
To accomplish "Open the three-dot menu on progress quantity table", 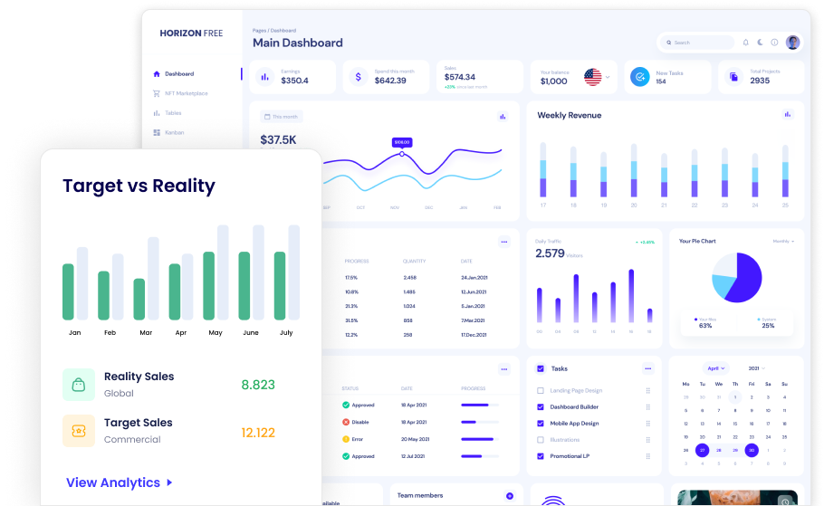I will (504, 242).
